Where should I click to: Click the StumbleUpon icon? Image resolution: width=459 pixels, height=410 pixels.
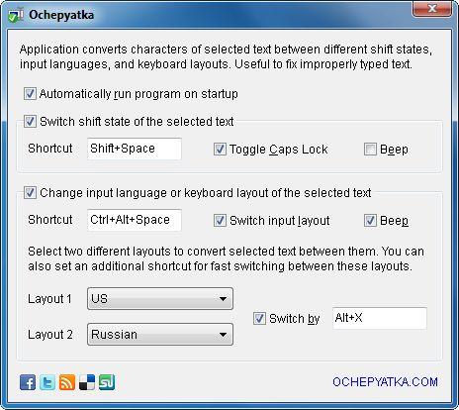(107, 382)
